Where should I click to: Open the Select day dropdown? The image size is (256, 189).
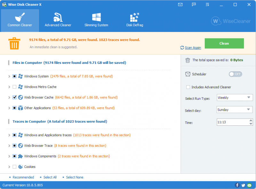[x=235, y=110]
